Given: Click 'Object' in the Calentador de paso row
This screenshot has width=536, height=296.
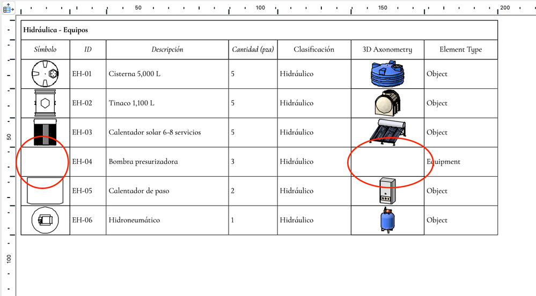Looking at the screenshot, I should [437, 191].
